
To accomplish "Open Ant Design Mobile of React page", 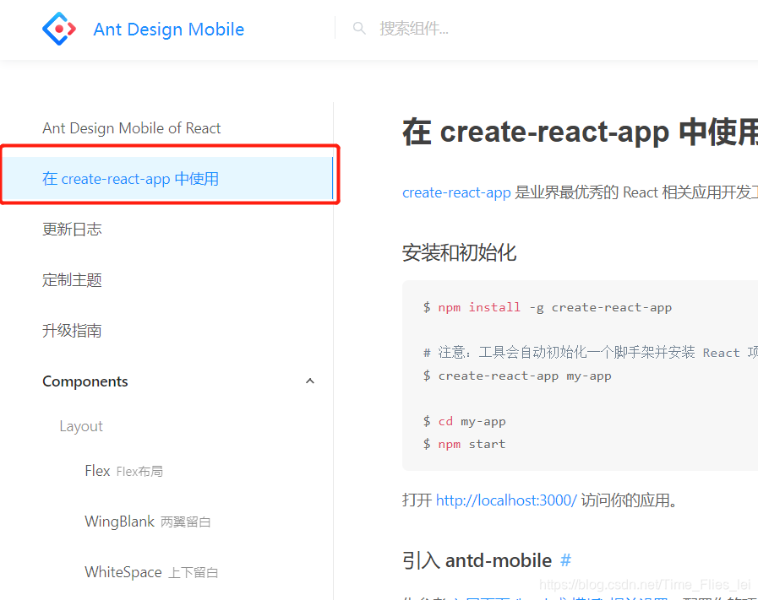I will tap(132, 128).
